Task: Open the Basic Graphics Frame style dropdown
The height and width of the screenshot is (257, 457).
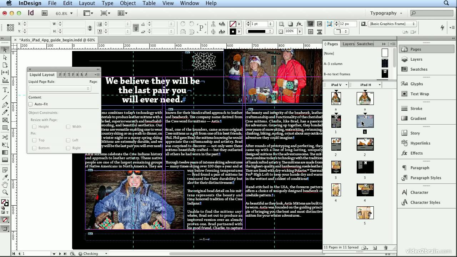Action: (393, 24)
